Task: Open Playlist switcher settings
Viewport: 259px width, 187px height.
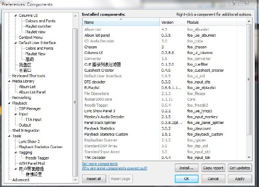Action: point(38,26)
